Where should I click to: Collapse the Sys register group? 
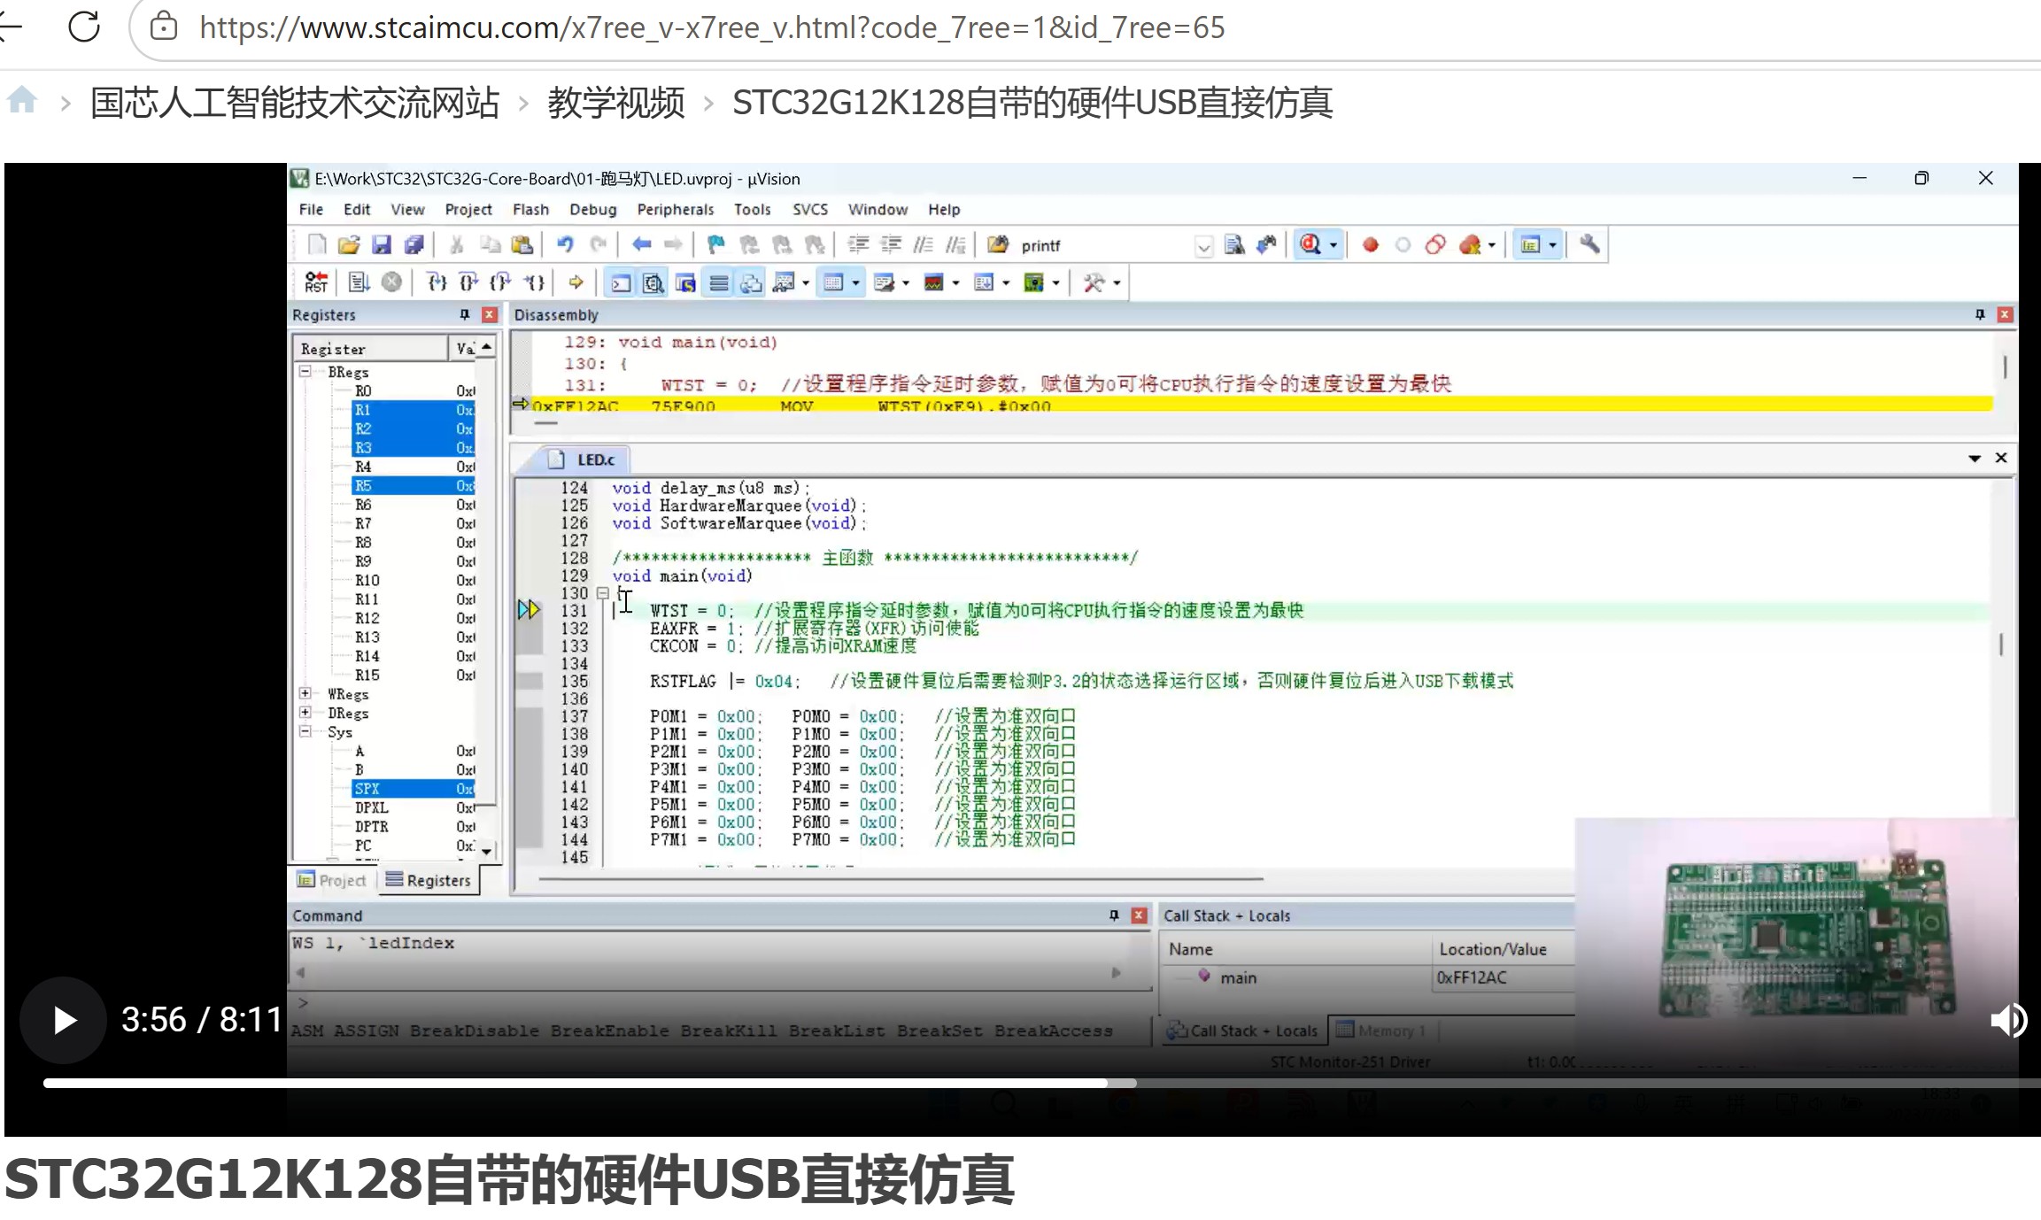pyautogui.click(x=305, y=731)
